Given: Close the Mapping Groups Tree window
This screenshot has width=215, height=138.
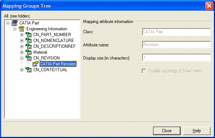Looking at the screenshot, I should click(209, 6).
